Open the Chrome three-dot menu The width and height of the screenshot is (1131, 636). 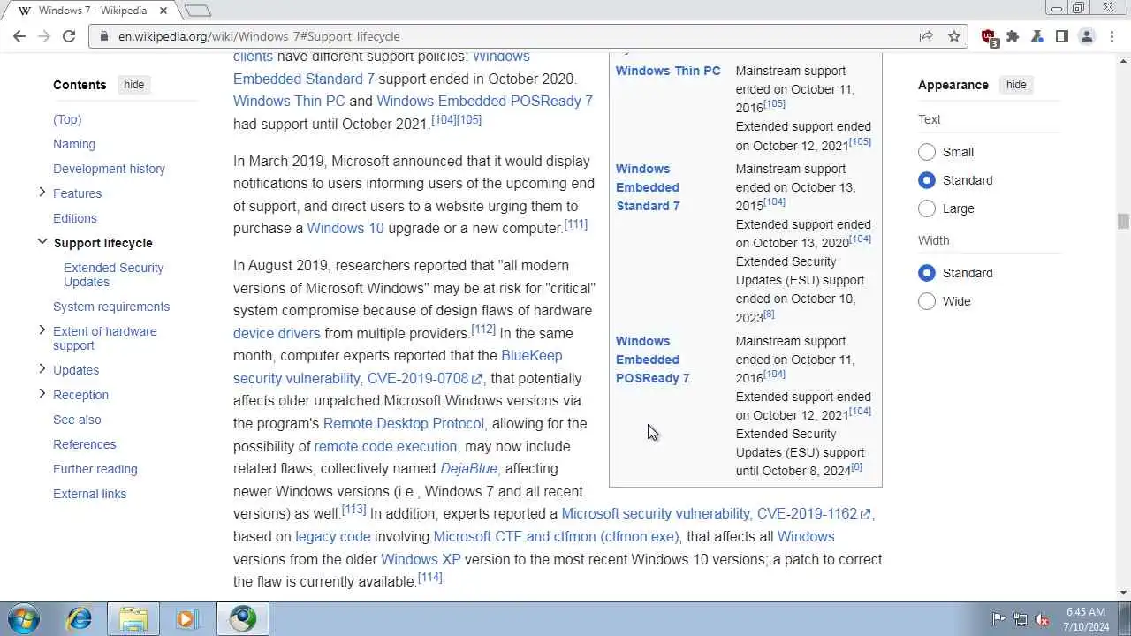1111,36
